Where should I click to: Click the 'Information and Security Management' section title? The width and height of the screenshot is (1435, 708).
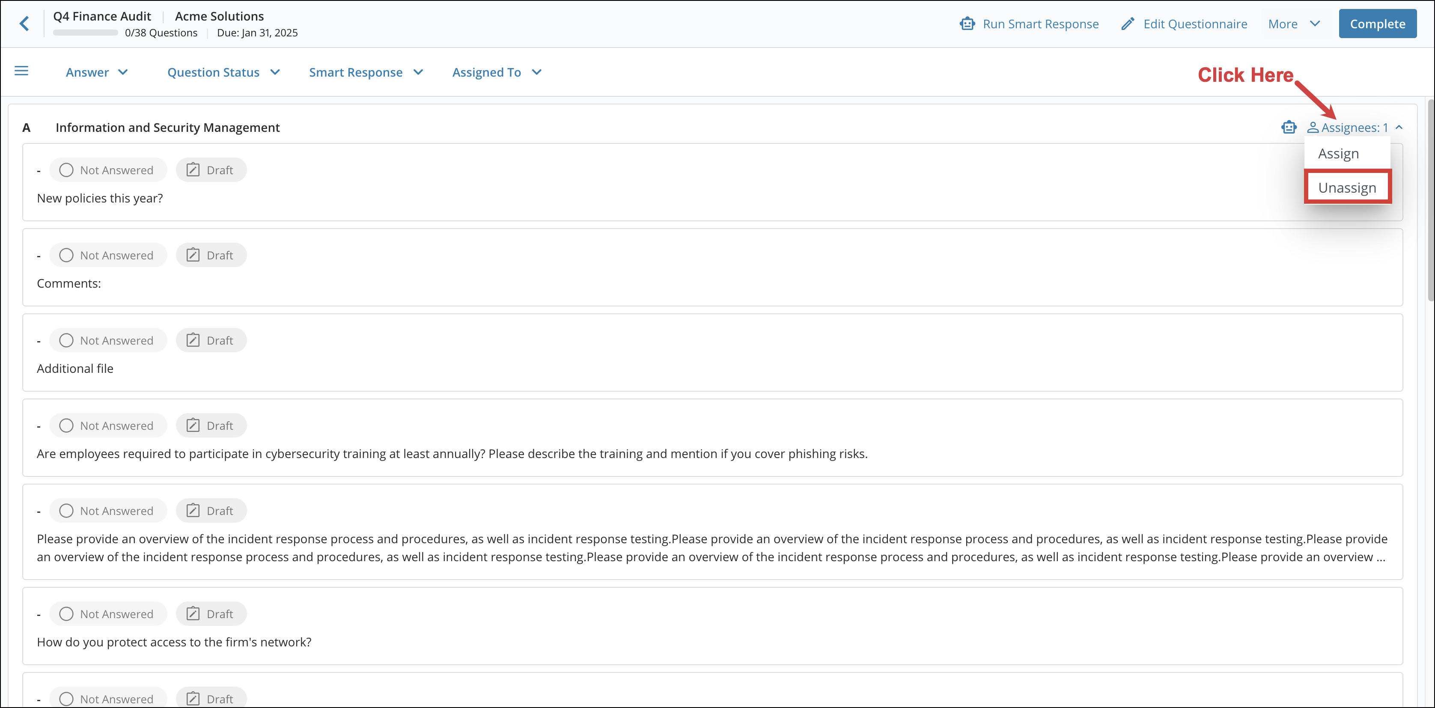pos(168,128)
